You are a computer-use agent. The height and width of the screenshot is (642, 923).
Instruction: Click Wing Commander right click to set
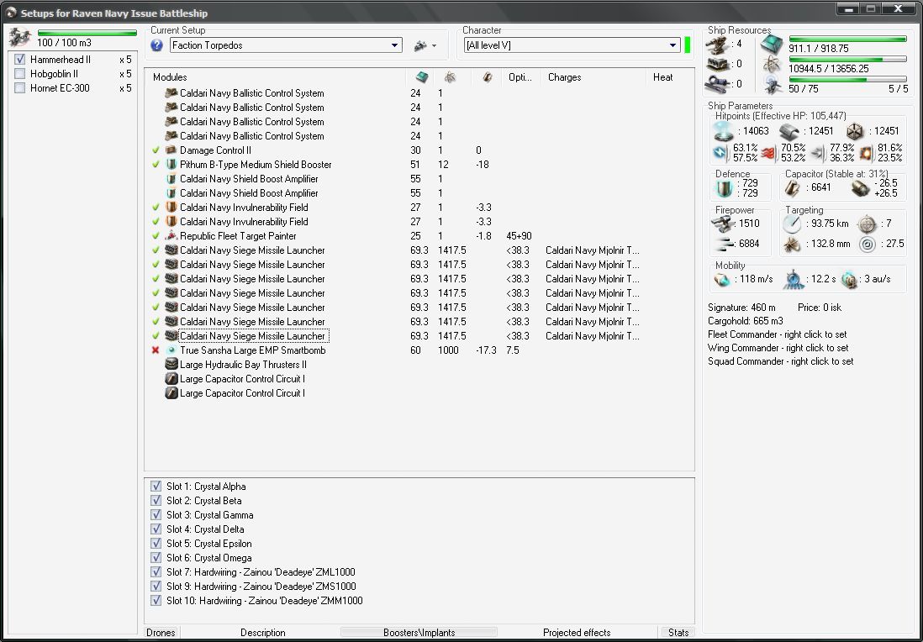(x=778, y=348)
